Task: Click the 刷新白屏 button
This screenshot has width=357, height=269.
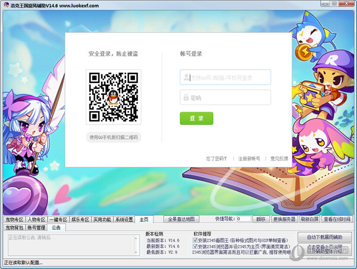Action: [309, 219]
